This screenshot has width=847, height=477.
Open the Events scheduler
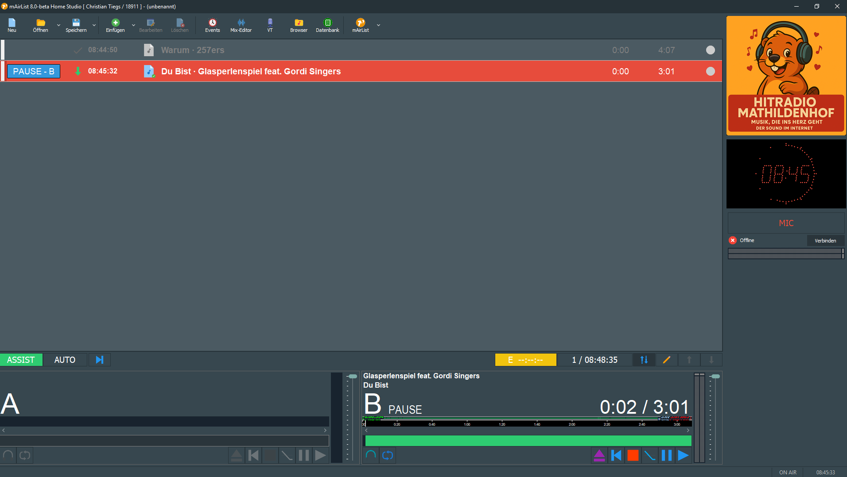pyautogui.click(x=212, y=25)
